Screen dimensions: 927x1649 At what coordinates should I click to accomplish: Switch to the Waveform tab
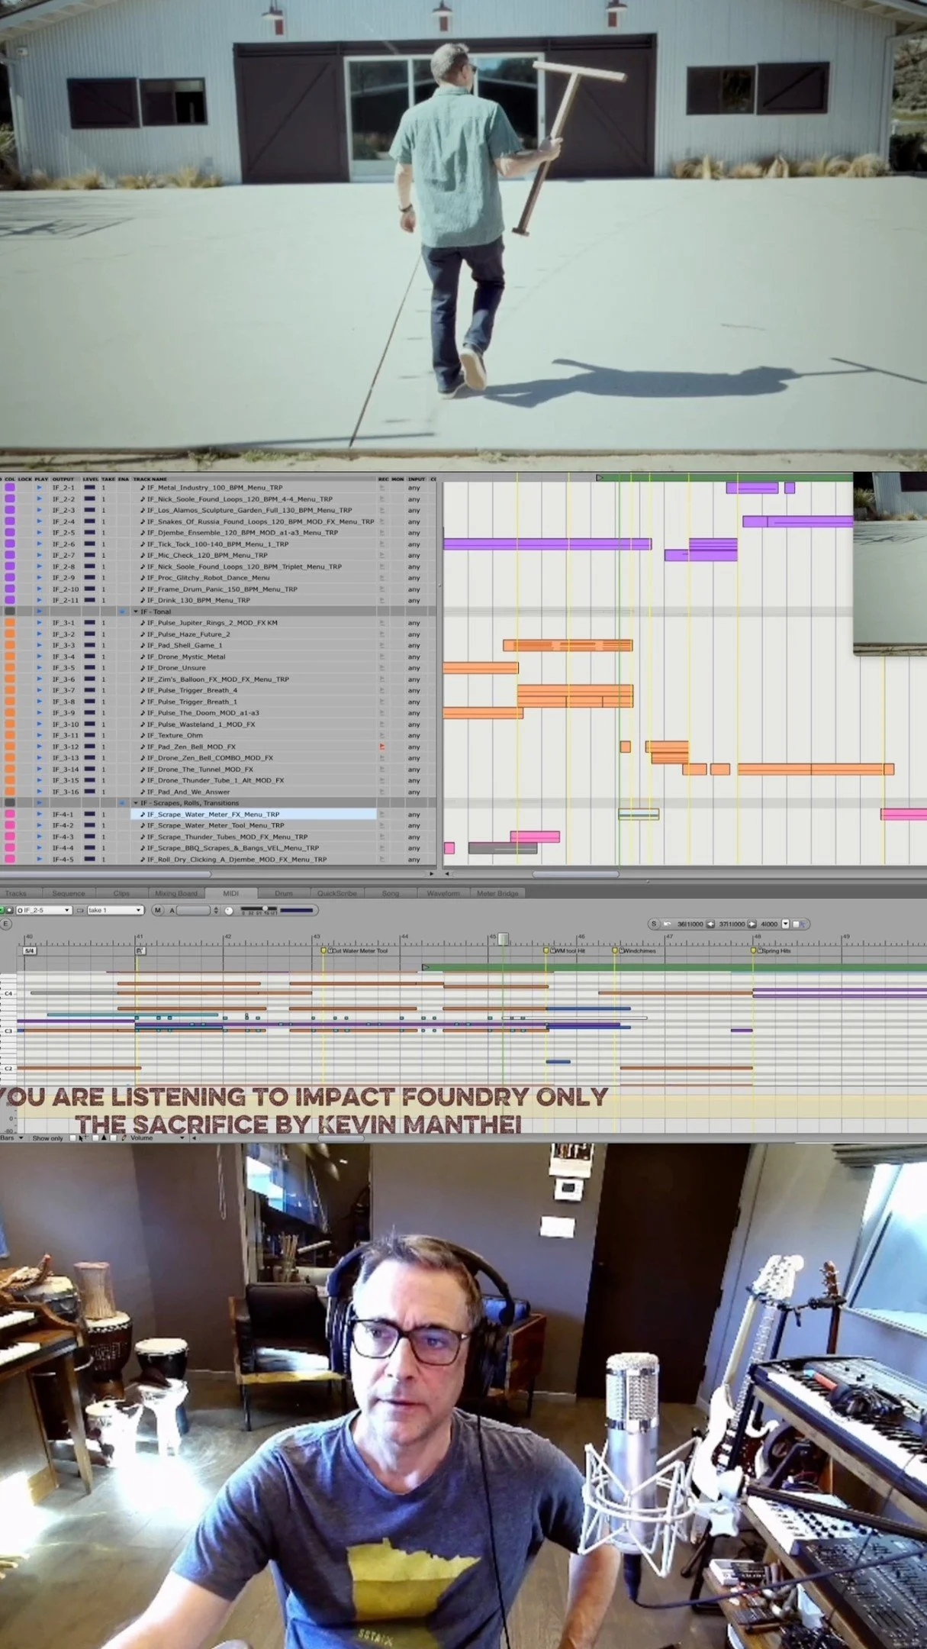coord(443,893)
